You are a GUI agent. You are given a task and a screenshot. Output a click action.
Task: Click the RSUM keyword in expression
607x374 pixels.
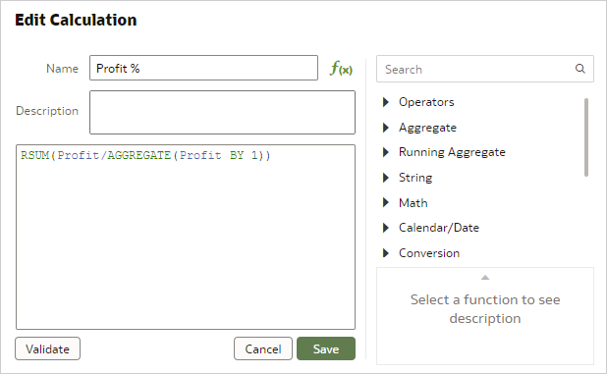coord(34,155)
